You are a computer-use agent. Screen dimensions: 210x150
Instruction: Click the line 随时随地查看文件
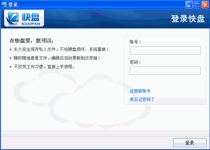(x=55, y=58)
